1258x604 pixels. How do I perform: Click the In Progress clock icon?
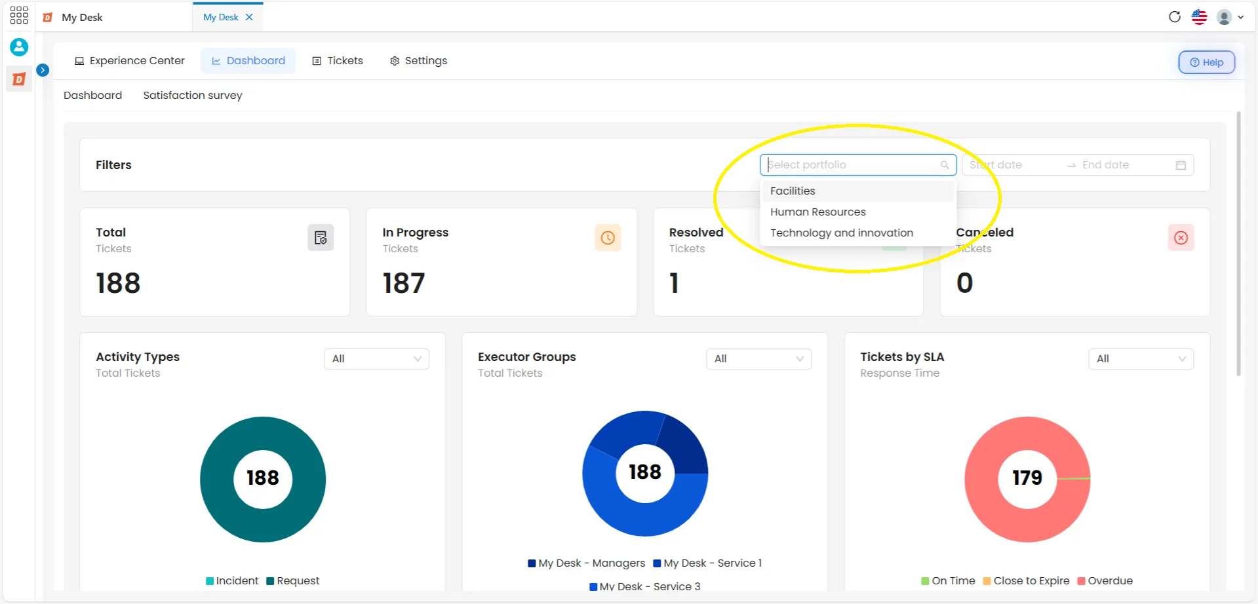click(608, 237)
